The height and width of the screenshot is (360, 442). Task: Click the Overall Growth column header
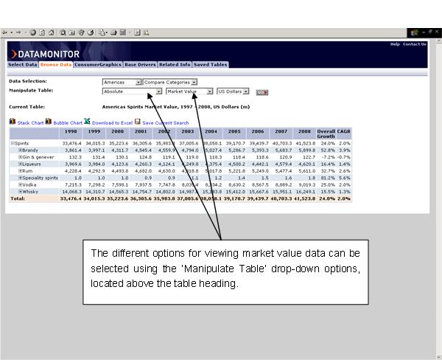click(x=326, y=134)
